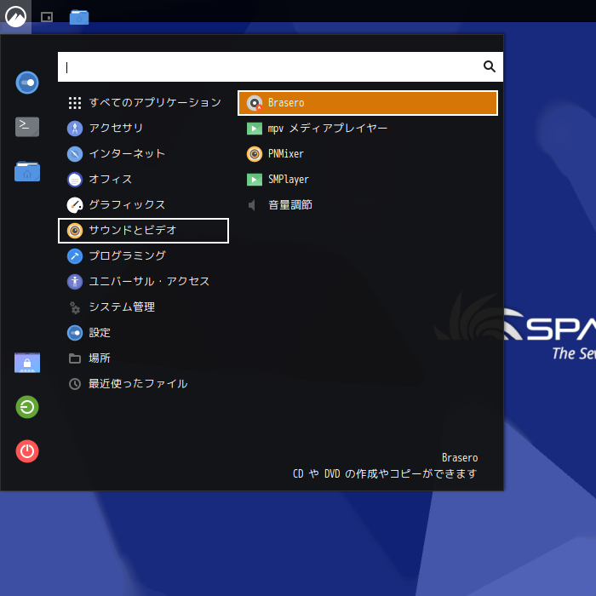Open the 場所 places entry

click(x=143, y=358)
